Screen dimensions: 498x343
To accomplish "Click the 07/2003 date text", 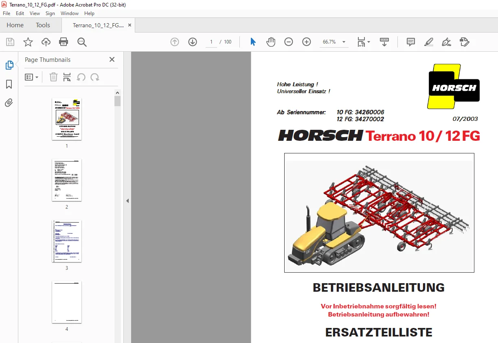I will point(465,119).
